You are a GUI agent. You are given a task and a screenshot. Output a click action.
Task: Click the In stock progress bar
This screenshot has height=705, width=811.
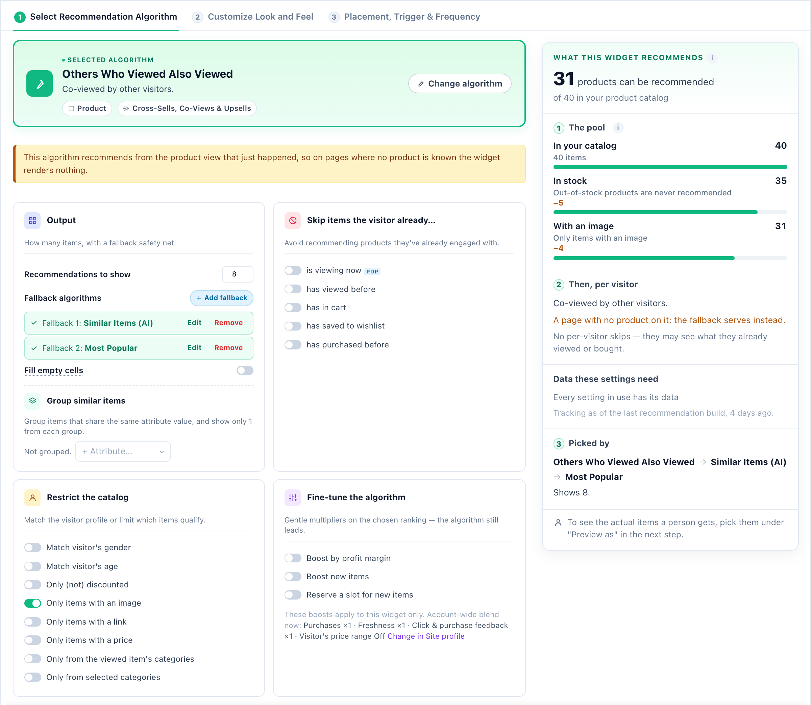click(x=670, y=213)
